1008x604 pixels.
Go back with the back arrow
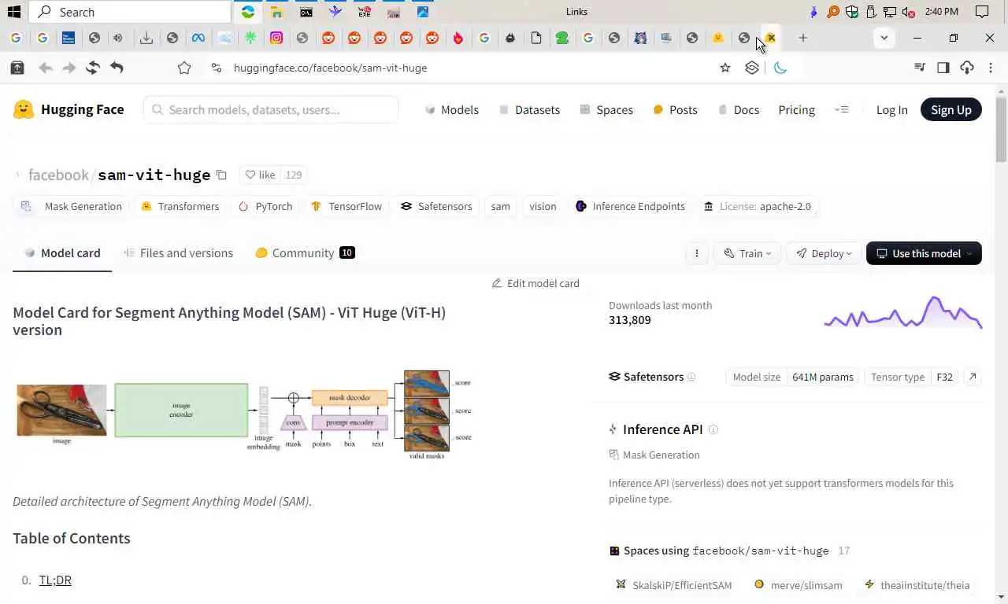[x=46, y=68]
